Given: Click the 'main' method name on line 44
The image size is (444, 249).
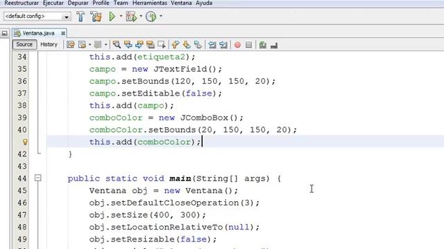Looking at the screenshot, I should coord(180,178).
